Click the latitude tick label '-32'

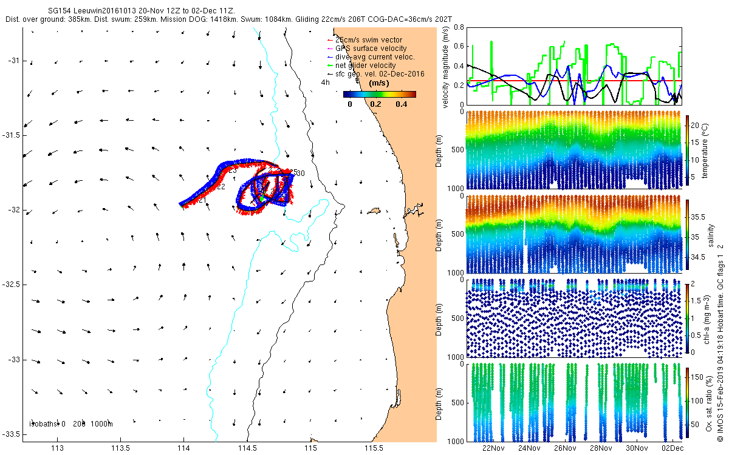(15, 210)
